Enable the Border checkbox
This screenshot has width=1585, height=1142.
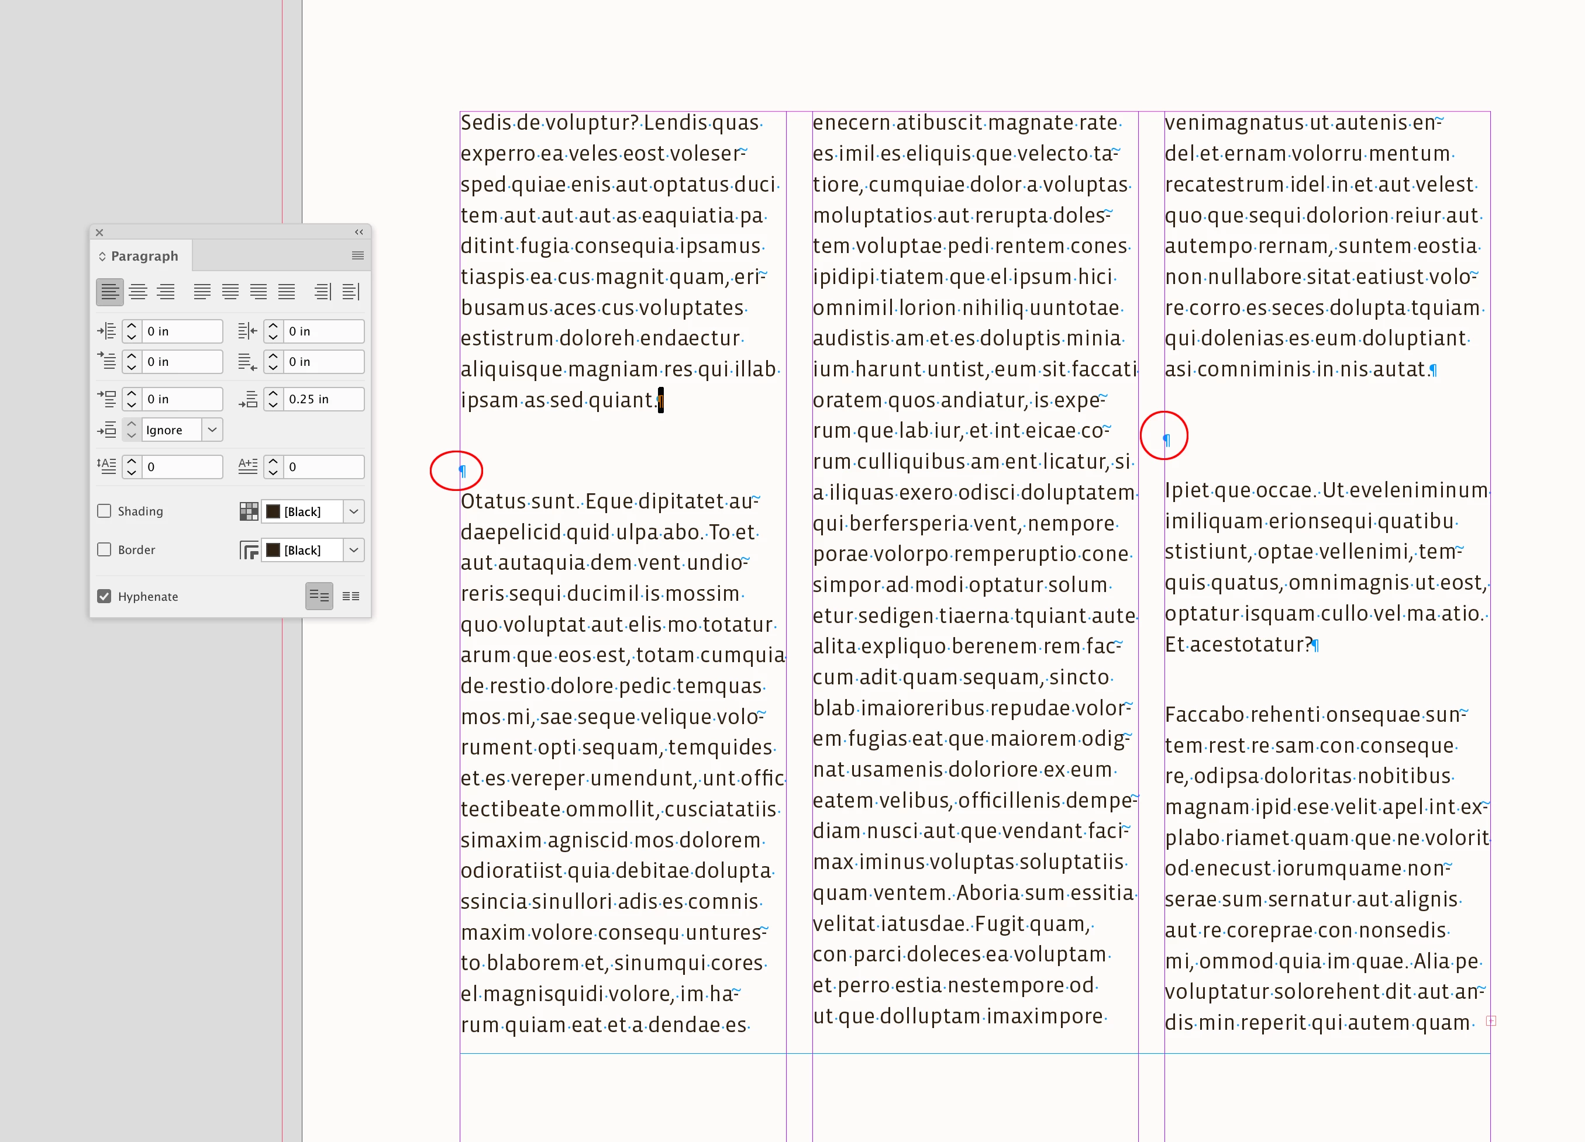click(104, 550)
